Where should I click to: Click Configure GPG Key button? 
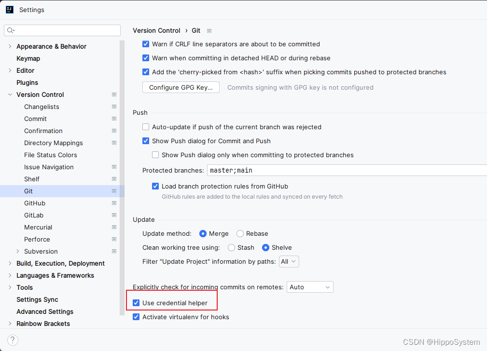click(181, 88)
